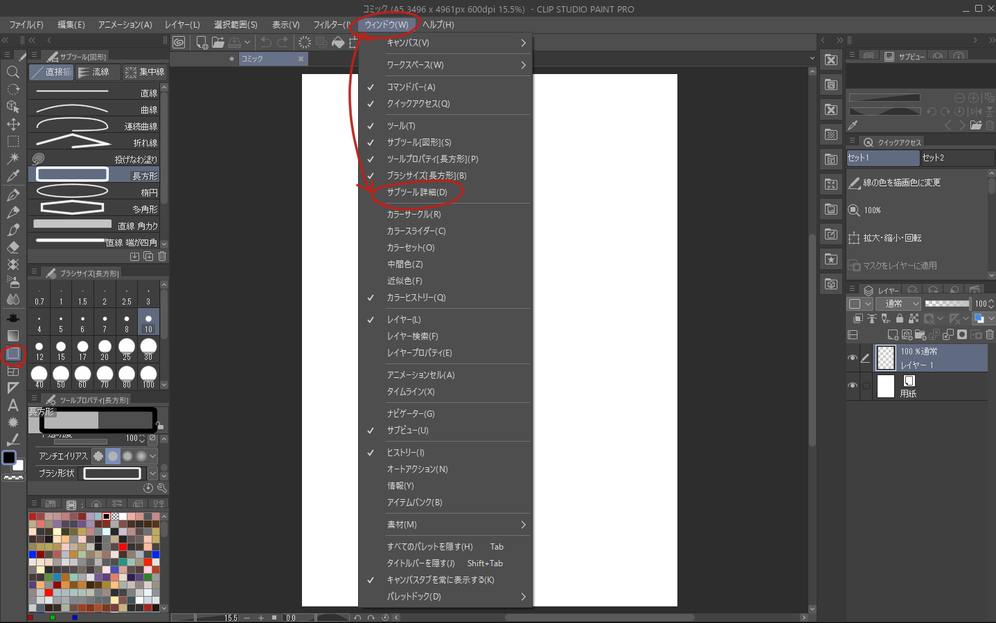Click the CLIP STUDIO launch icon

pyautogui.click(x=179, y=42)
